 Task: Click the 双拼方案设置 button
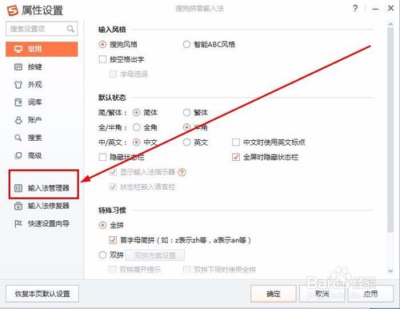click(155, 255)
